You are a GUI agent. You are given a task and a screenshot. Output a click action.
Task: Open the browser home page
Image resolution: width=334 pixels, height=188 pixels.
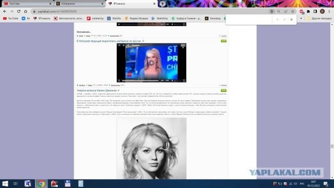coord(26,11)
